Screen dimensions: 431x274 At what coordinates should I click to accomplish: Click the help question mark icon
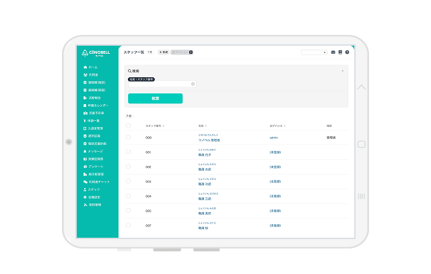(347, 52)
